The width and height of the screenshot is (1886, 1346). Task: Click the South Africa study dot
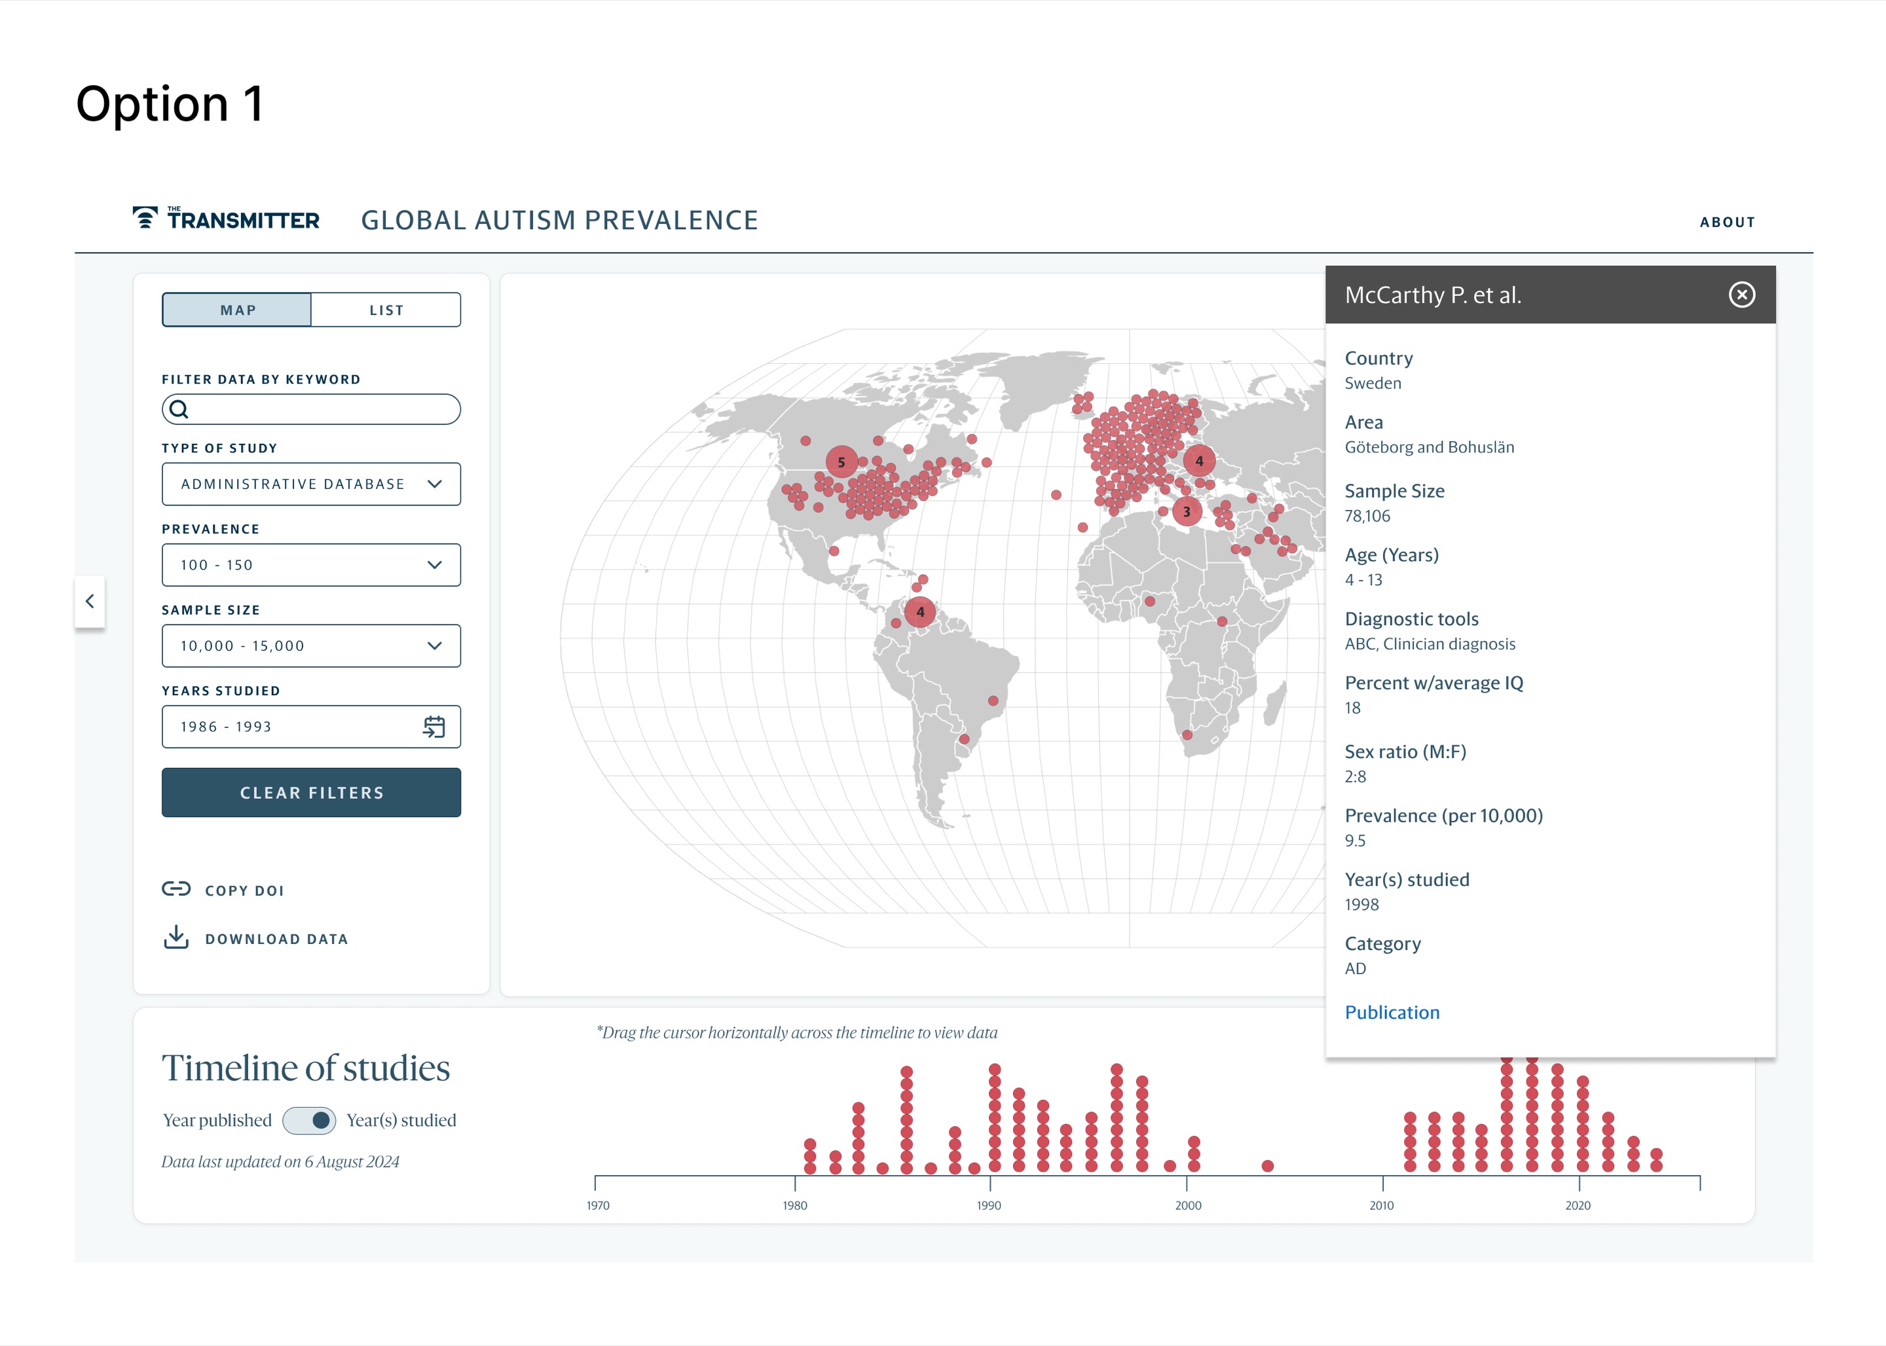tap(1187, 735)
